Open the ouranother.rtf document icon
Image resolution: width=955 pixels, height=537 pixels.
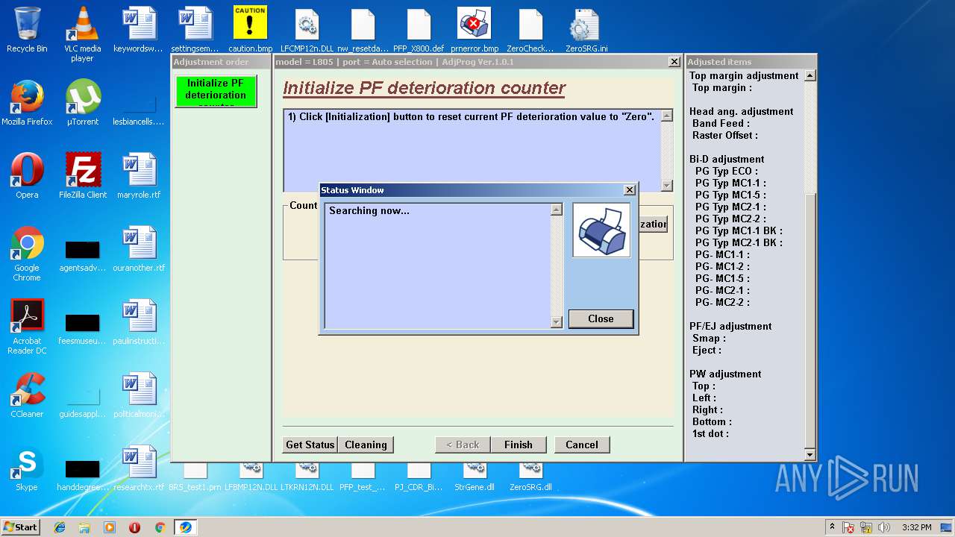coord(139,249)
